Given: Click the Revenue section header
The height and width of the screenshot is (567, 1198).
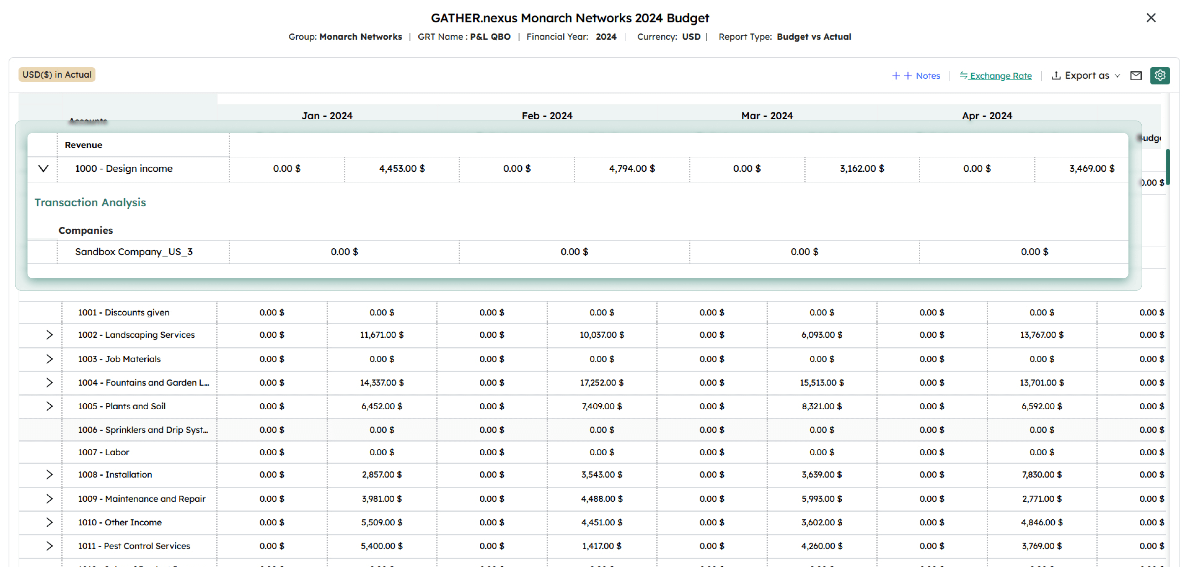Looking at the screenshot, I should coord(84,145).
